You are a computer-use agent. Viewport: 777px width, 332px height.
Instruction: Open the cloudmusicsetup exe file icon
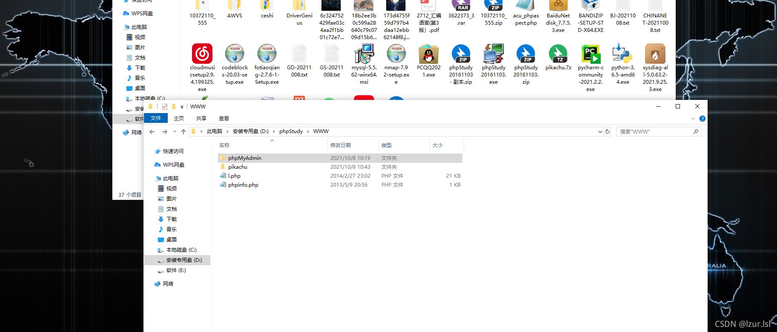click(x=202, y=54)
